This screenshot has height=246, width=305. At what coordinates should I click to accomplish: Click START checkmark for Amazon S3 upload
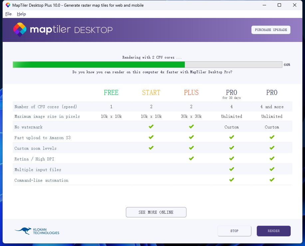[151, 137]
